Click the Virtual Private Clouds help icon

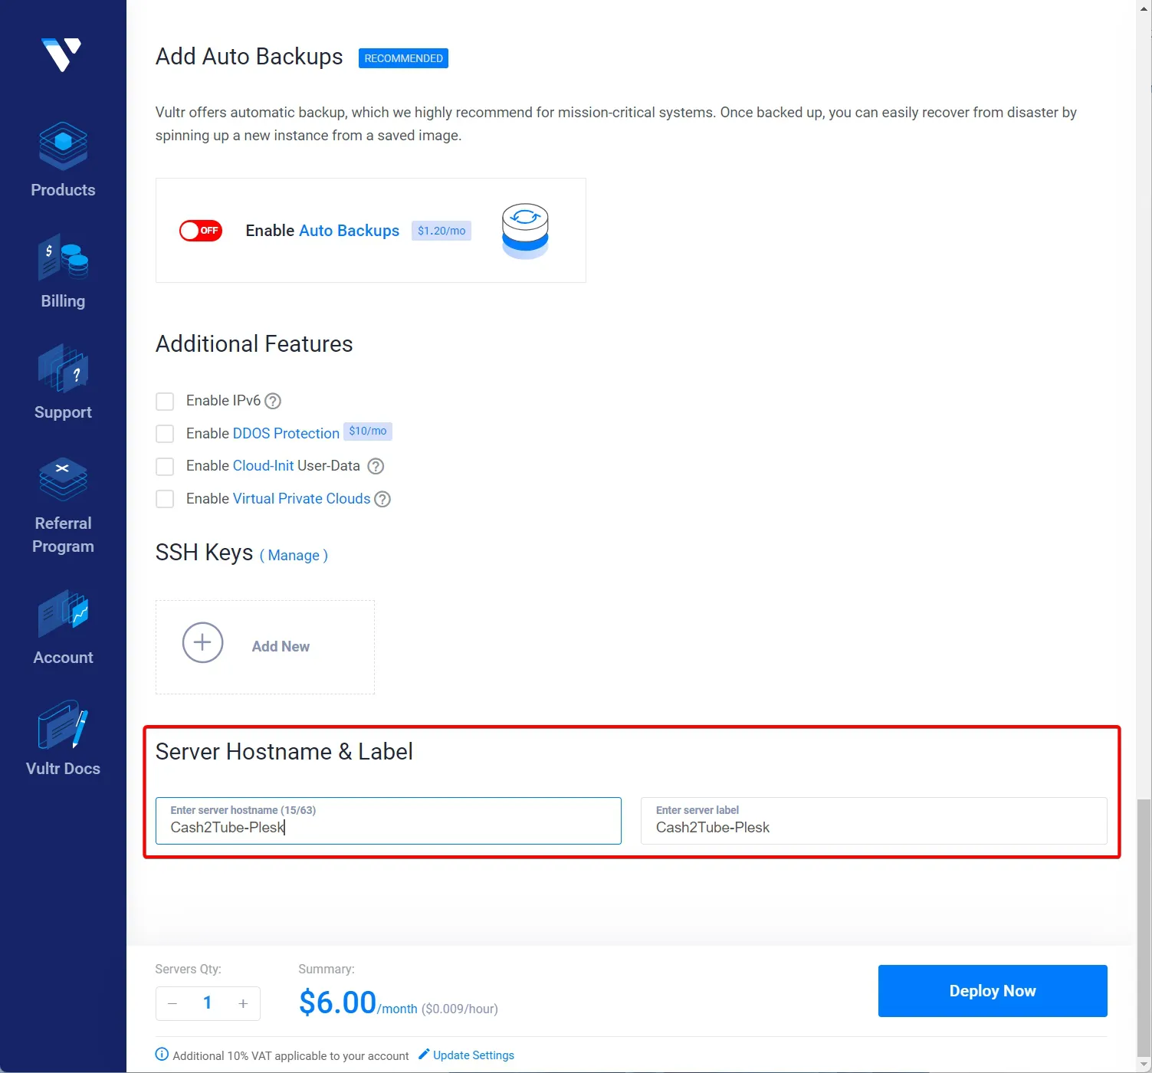click(382, 499)
